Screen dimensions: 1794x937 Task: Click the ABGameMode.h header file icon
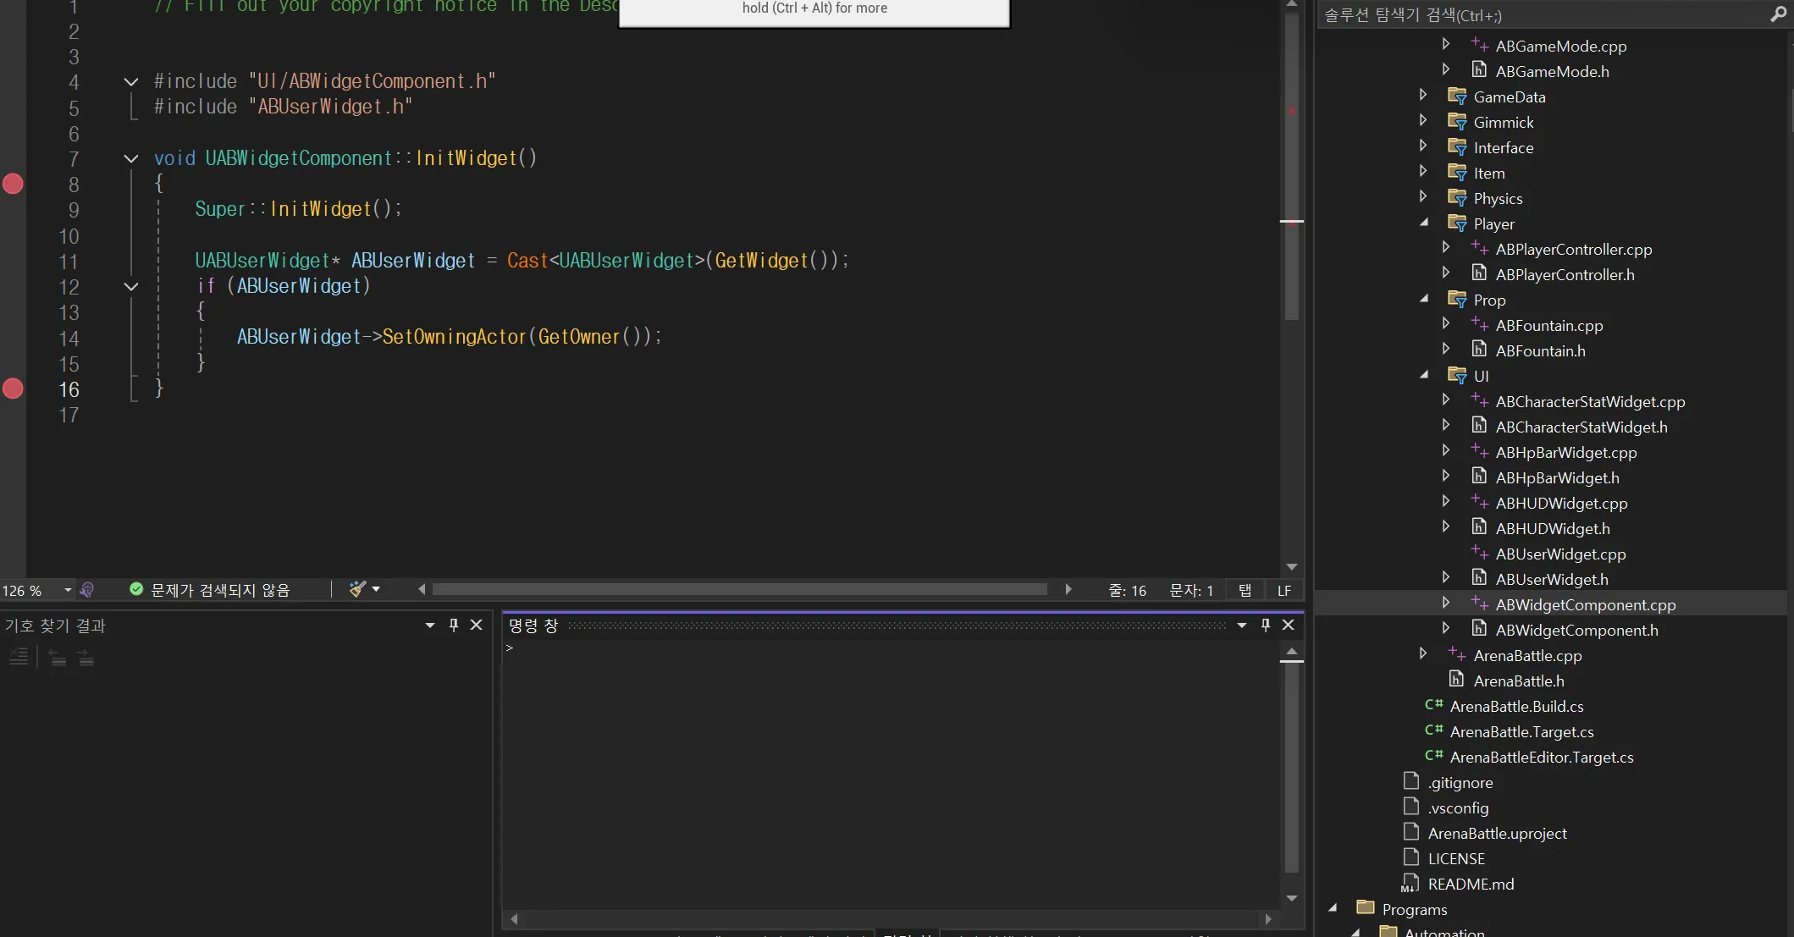(1479, 70)
